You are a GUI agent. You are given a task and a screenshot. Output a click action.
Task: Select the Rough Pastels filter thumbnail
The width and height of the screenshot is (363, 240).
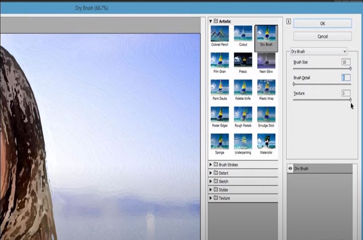click(x=243, y=115)
